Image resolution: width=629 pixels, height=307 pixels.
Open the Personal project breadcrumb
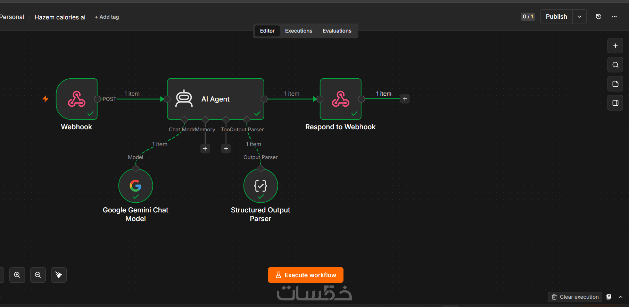tap(12, 17)
